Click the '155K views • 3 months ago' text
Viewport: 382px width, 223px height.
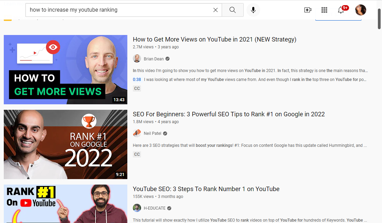pos(158,197)
